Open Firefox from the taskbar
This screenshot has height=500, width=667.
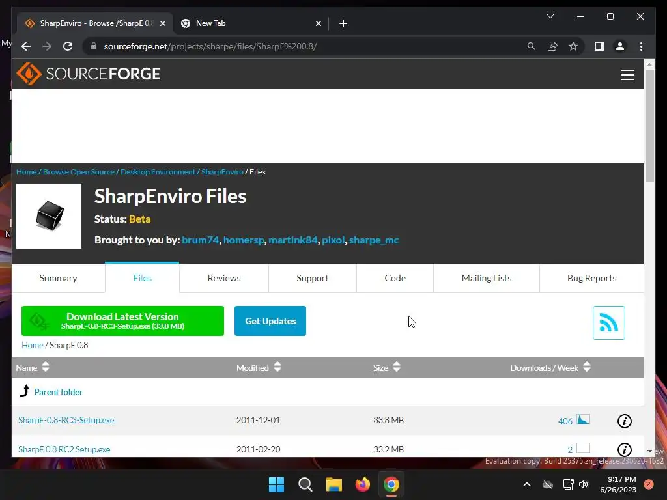[362, 484]
